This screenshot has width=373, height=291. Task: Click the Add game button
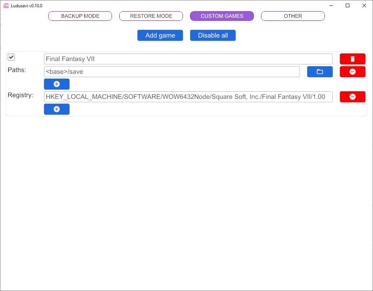[x=160, y=35]
